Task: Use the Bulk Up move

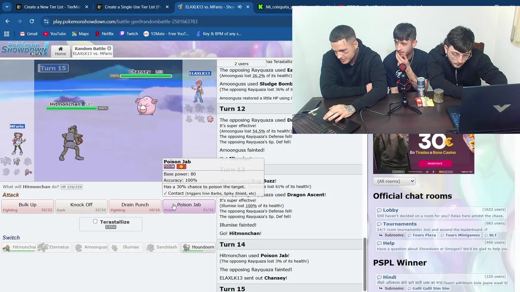Action: [27, 206]
